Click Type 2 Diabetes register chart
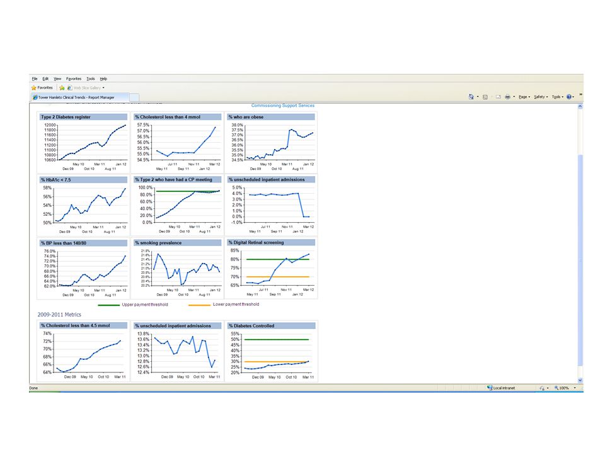Screen dimensions: 605x453 [83, 143]
